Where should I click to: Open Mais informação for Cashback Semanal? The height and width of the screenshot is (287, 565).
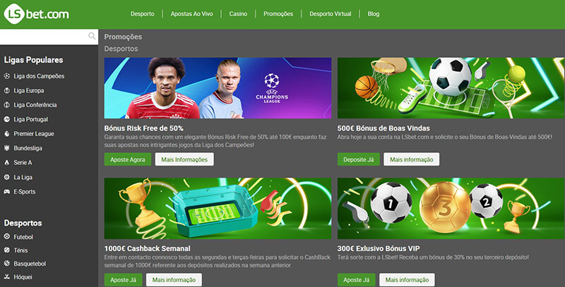tap(174, 280)
